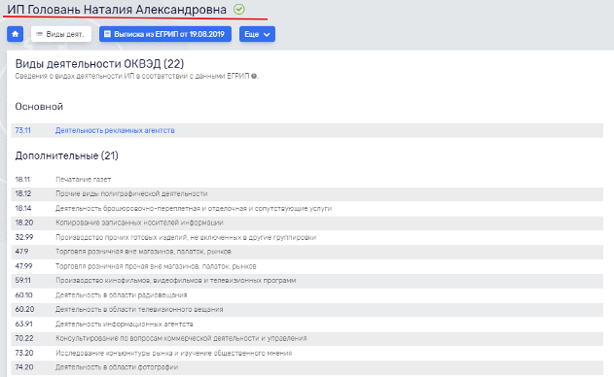Select row Печатание газет
This screenshot has height=377, width=614.
coord(307,180)
